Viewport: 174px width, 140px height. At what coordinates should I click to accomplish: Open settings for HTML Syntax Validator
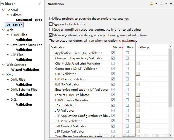tap(138, 100)
